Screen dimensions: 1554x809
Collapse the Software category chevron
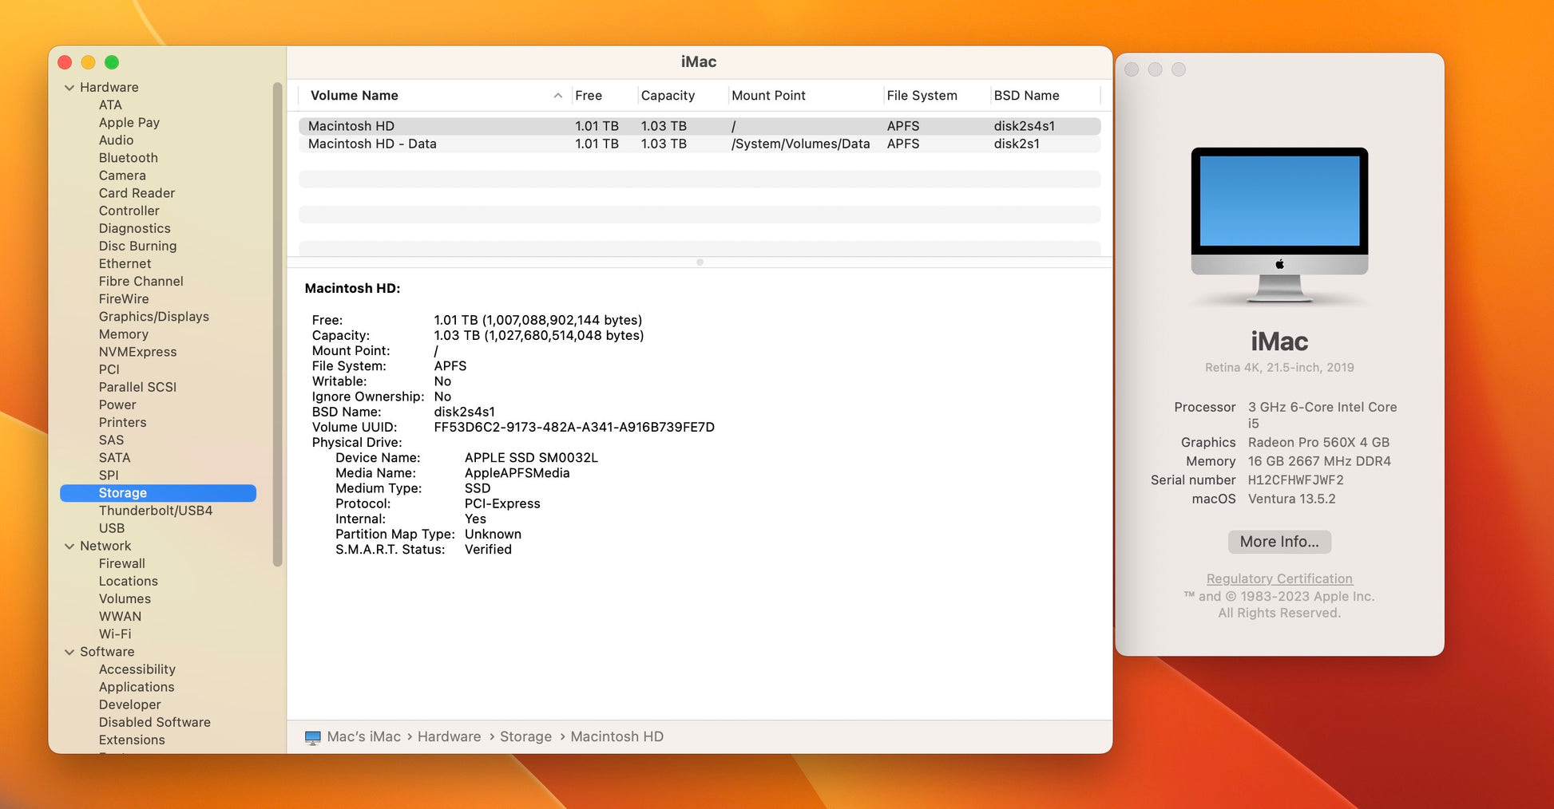coord(69,652)
